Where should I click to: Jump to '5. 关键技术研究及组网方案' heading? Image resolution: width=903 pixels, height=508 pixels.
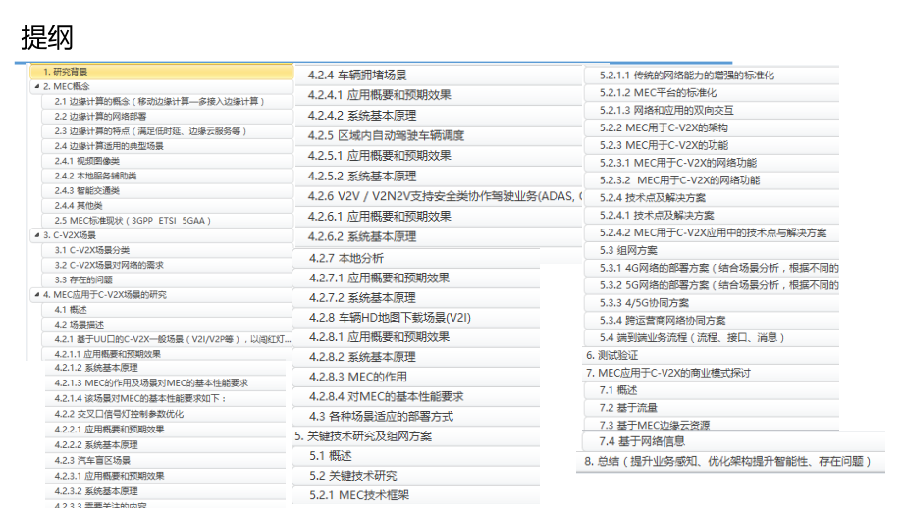click(363, 436)
